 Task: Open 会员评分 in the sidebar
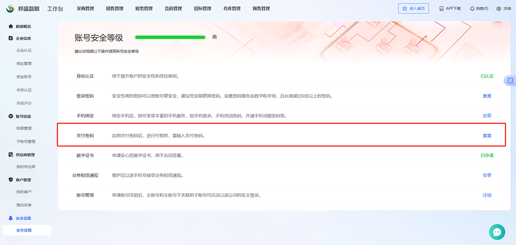tap(24, 103)
